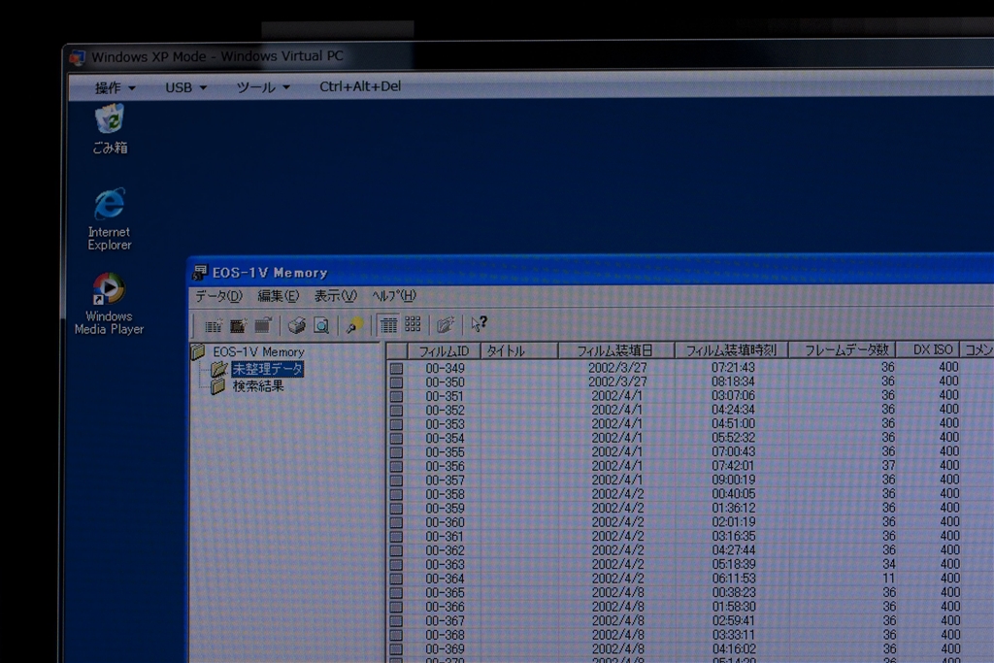
Task: Tick the checkbox for film 00-349
Action: coord(397,369)
